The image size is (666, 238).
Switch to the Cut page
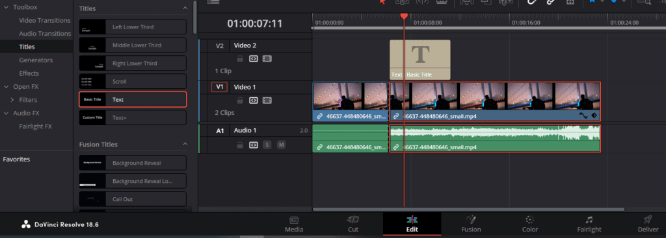point(353,224)
